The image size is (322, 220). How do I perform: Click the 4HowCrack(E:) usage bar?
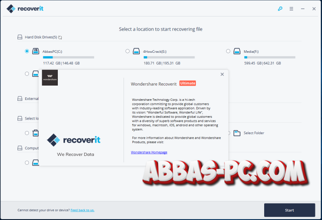pyautogui.click(x=169, y=57)
